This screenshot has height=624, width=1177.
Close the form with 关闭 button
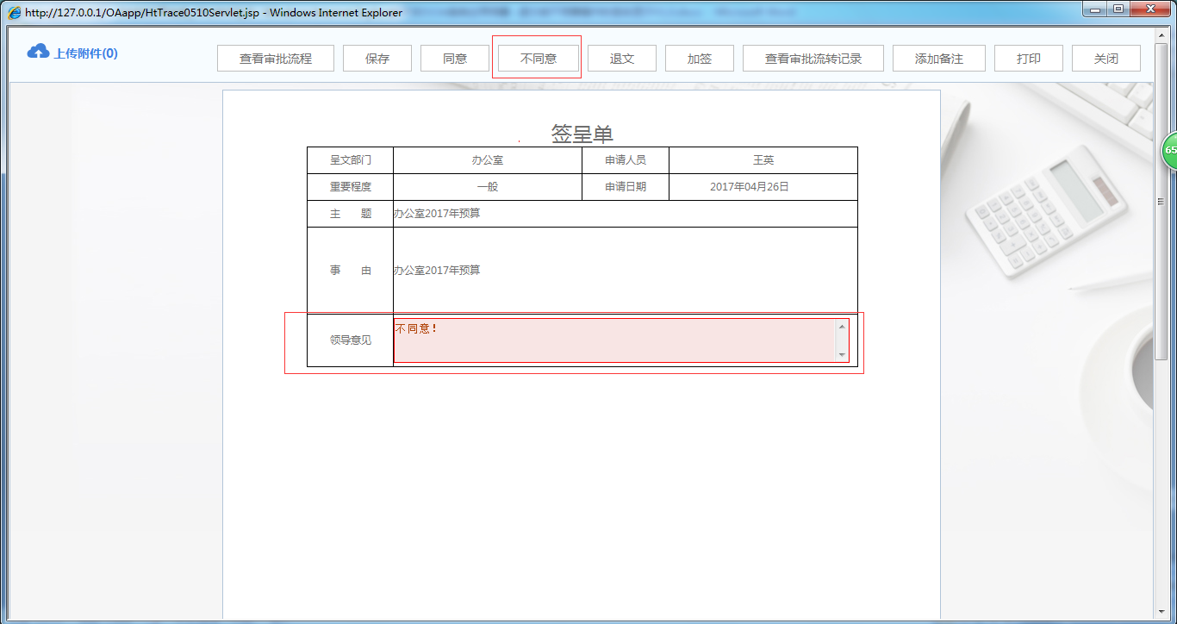[x=1105, y=58]
